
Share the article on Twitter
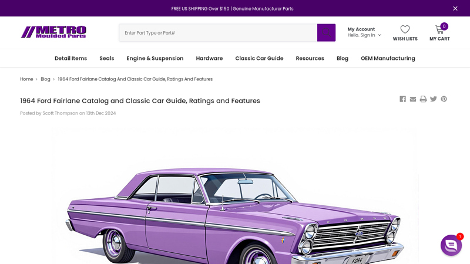pyautogui.click(x=434, y=99)
